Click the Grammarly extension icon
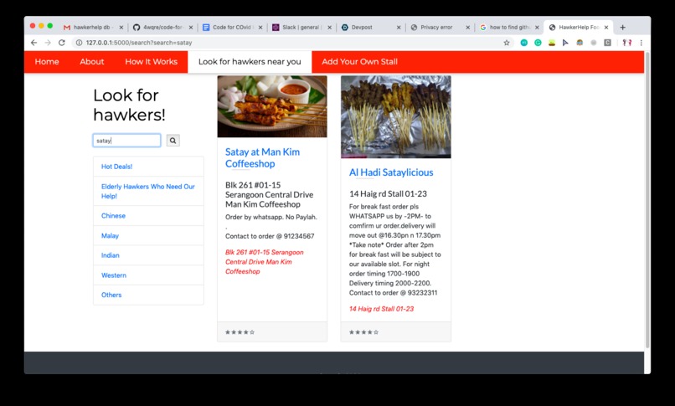This screenshot has width=675, height=406. (x=538, y=43)
